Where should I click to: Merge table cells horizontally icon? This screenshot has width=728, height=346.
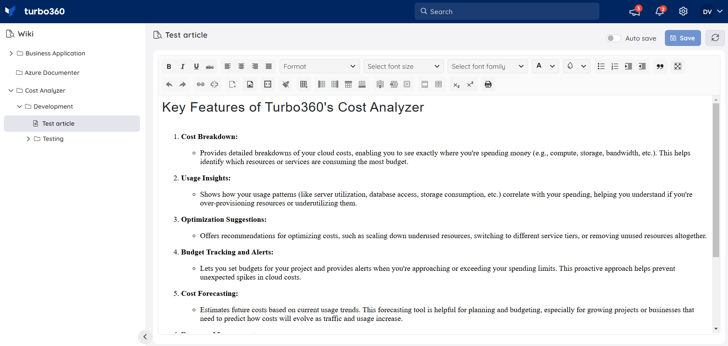coord(425,84)
